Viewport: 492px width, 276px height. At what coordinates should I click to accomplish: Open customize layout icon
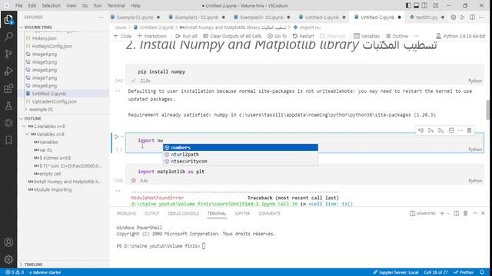pos(436,5)
